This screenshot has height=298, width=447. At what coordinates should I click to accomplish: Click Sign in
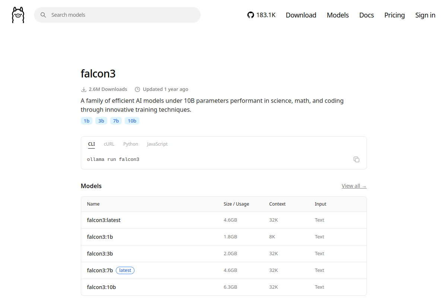pyautogui.click(x=425, y=15)
